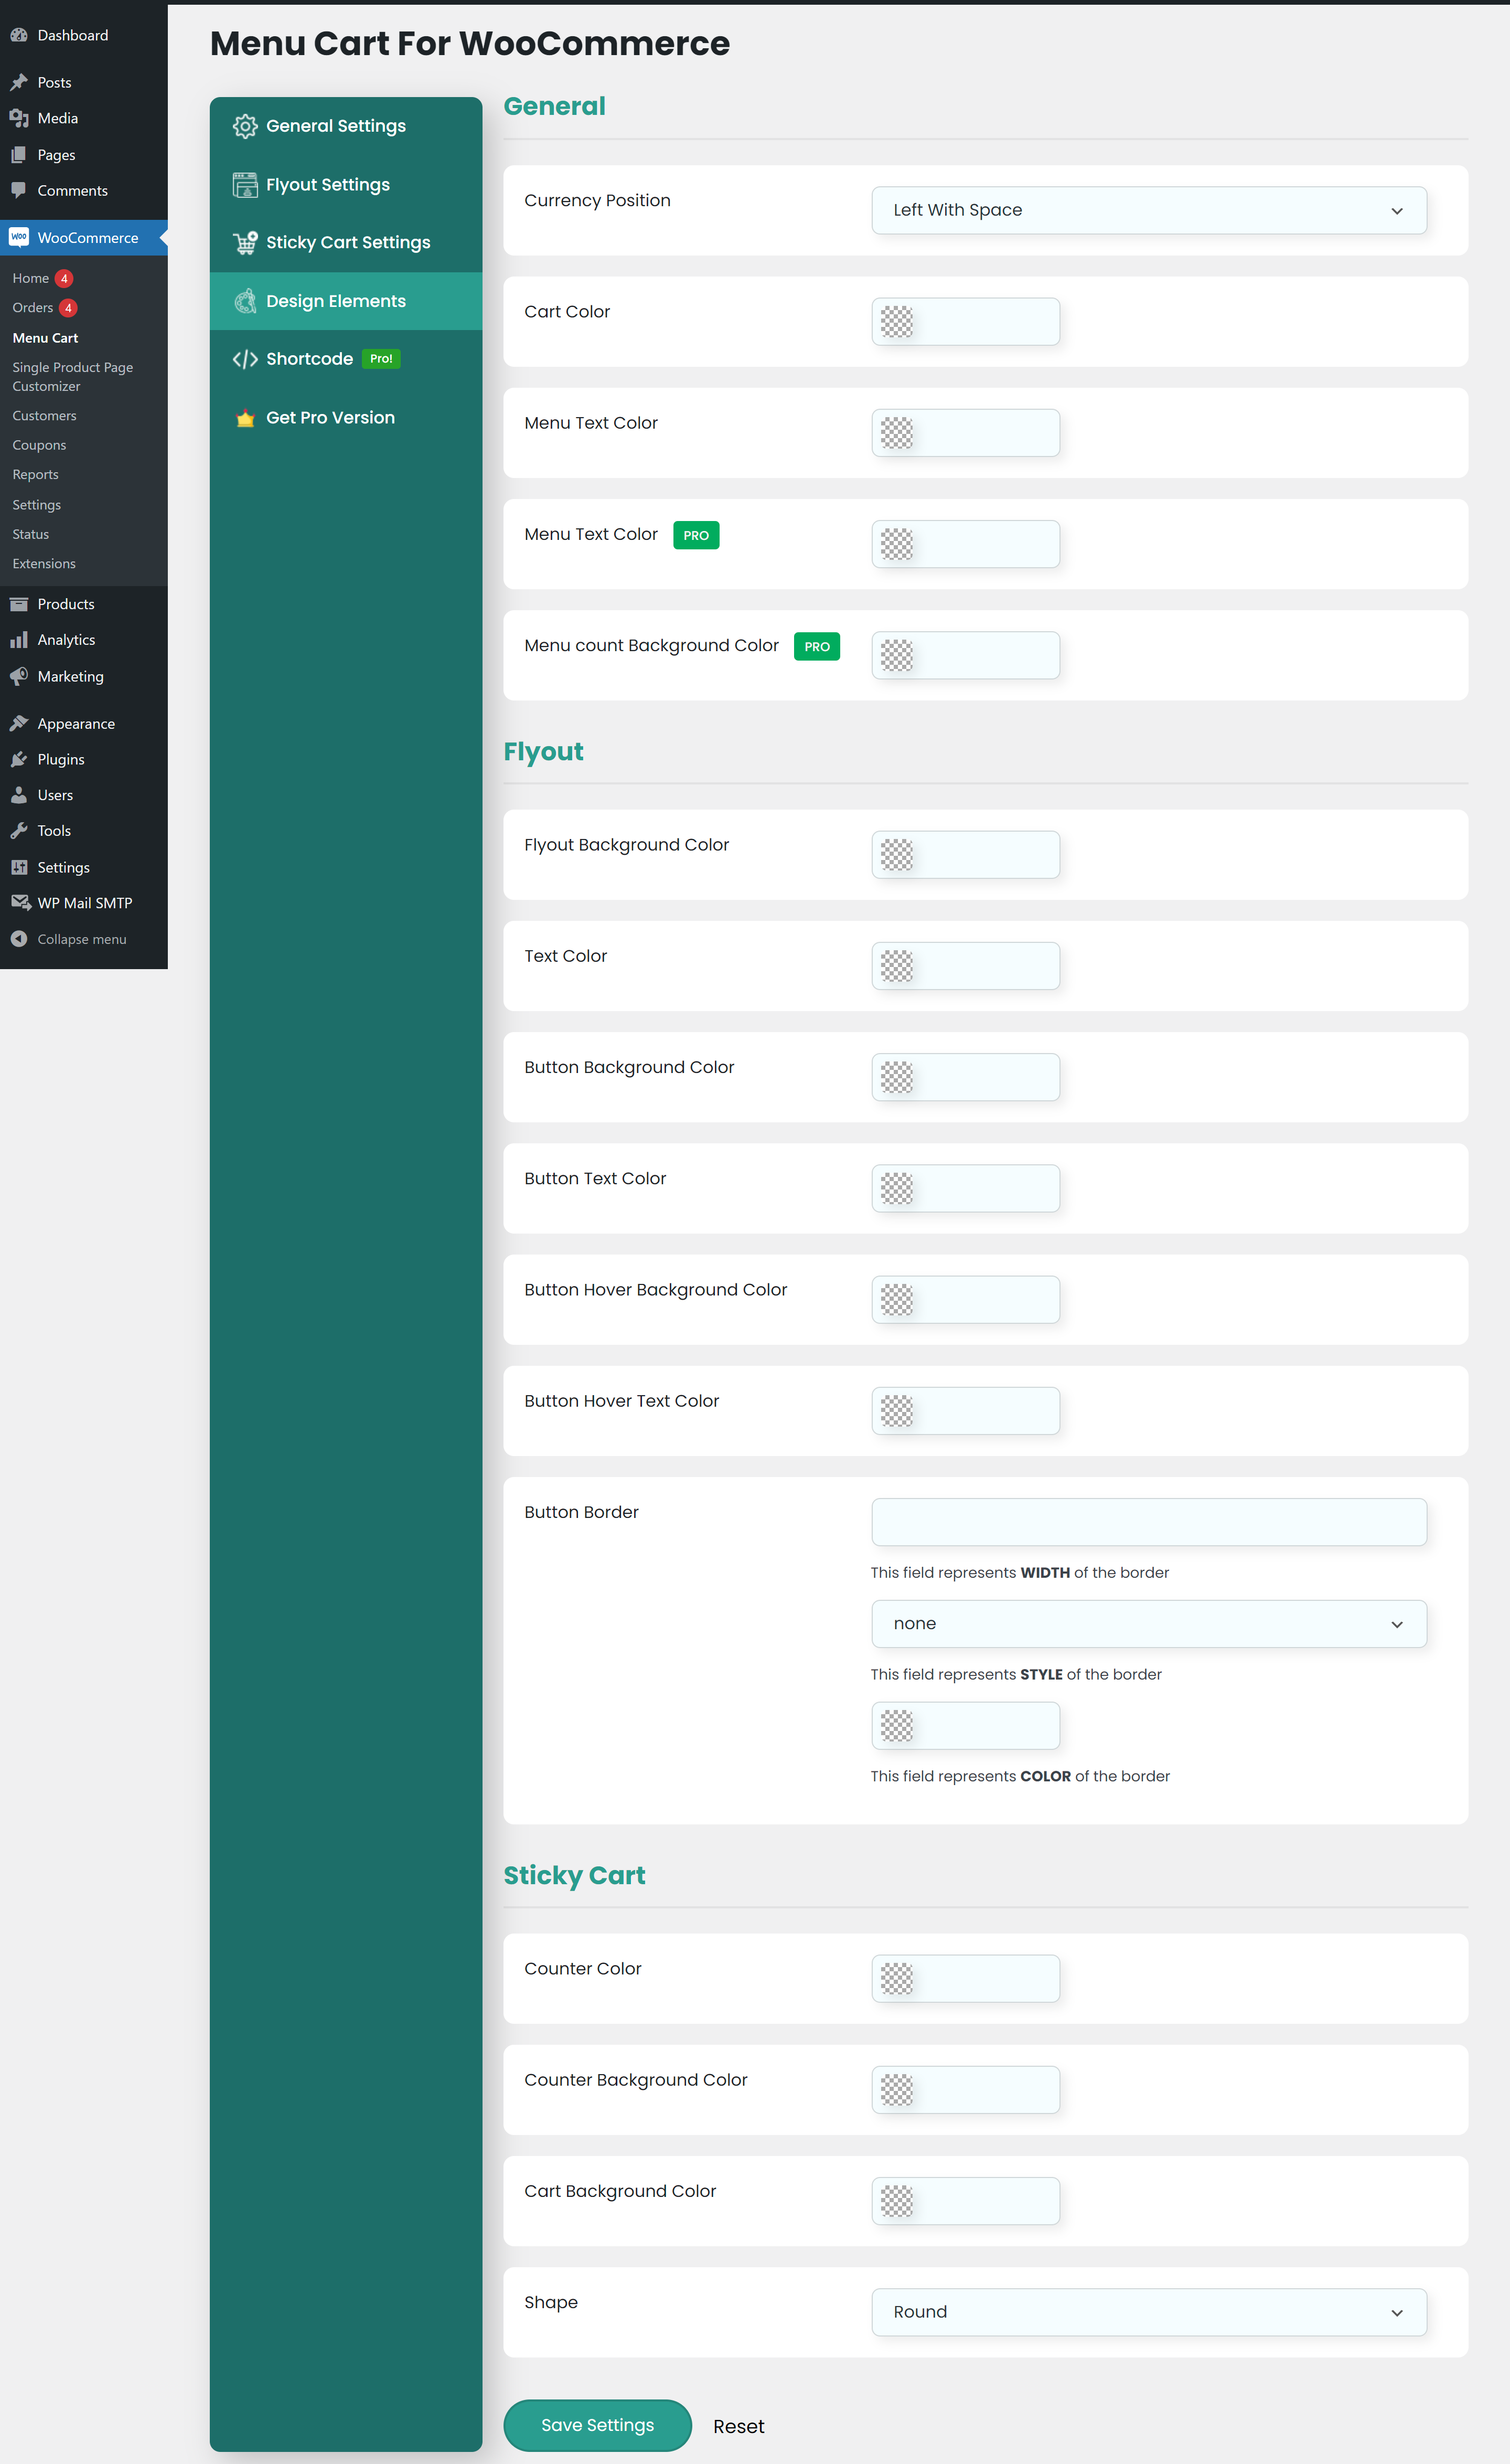Click the Reset link
The image size is (1510, 2464).
click(x=738, y=2426)
